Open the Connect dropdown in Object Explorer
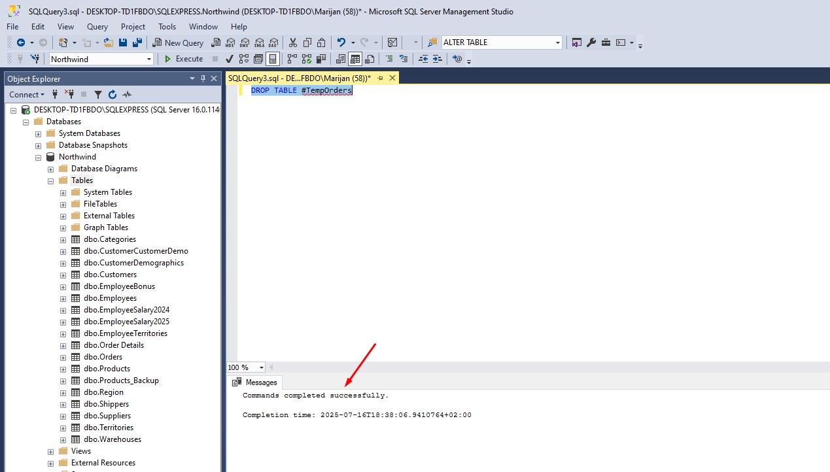This screenshot has height=472, width=830. click(x=27, y=95)
